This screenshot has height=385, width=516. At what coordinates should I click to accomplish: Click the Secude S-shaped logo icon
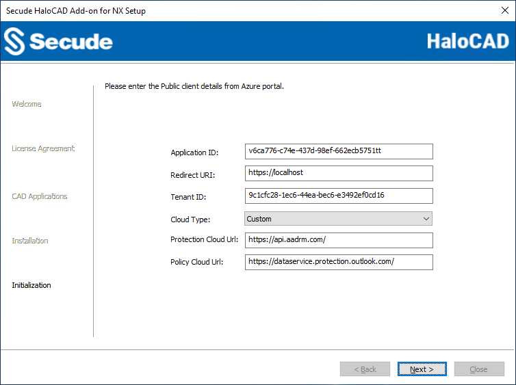pyautogui.click(x=14, y=42)
